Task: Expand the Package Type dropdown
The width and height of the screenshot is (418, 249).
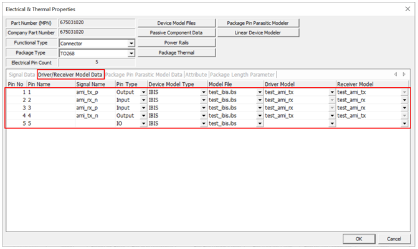Action: (131, 54)
